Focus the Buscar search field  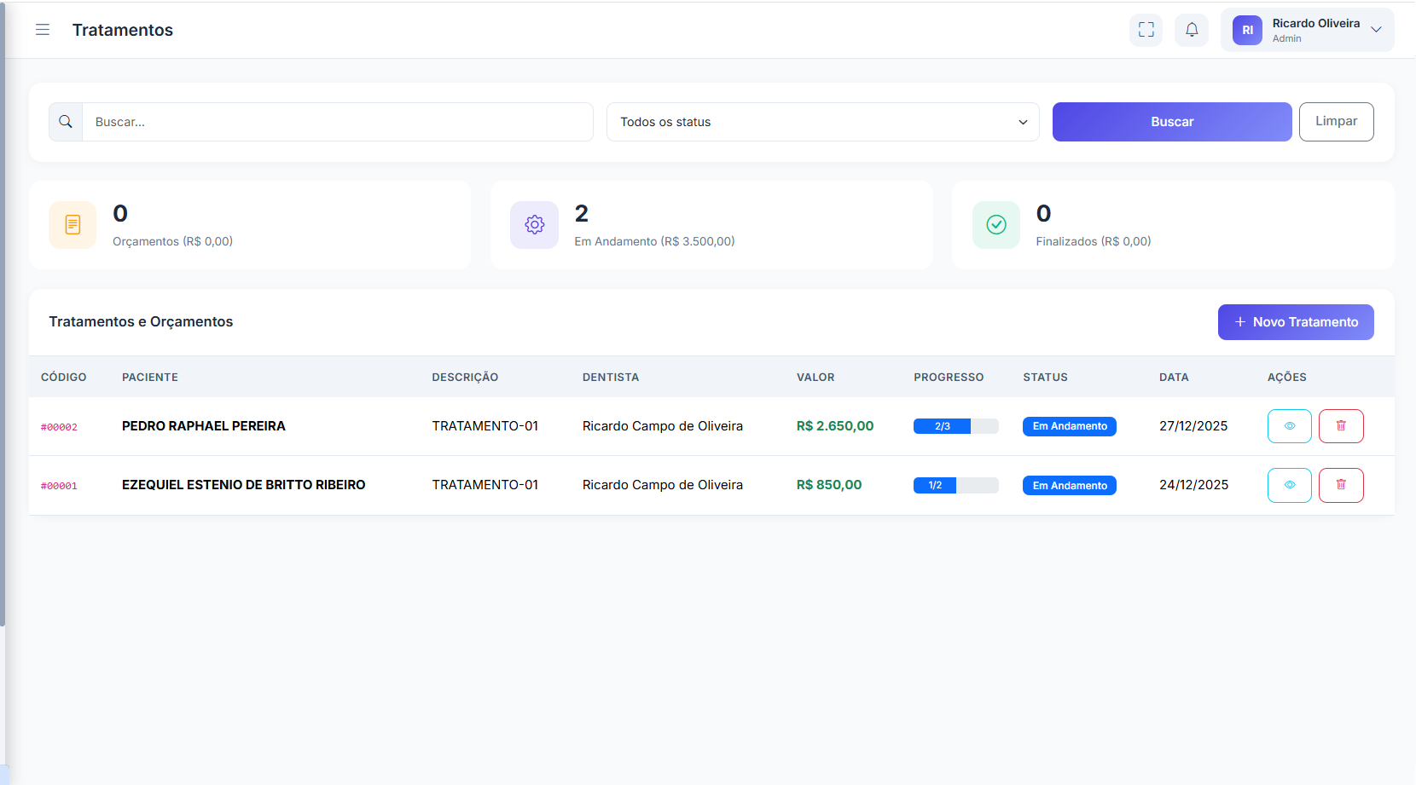(337, 122)
